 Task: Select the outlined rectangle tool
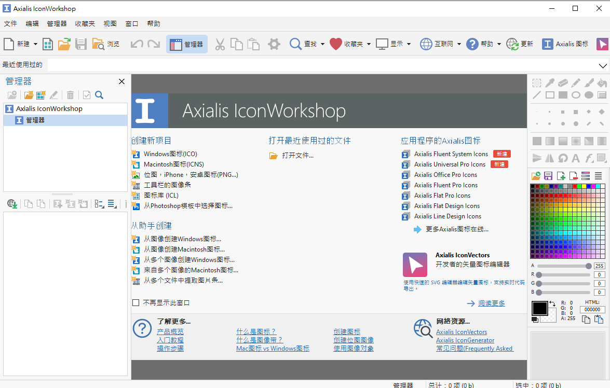550,95
